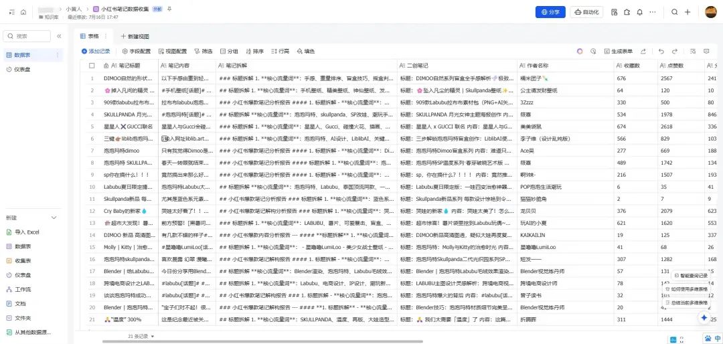723x344 pixels.
Task: Open the history clock icon in the toolbar
Action: tap(593, 51)
